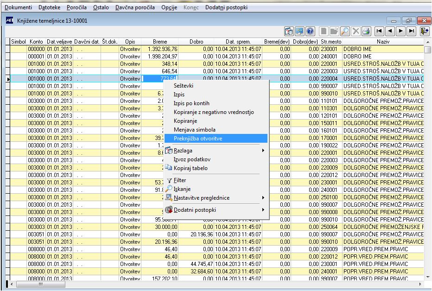Click the exit door icon
The height and width of the screenshot is (291, 432).
[x=425, y=31]
